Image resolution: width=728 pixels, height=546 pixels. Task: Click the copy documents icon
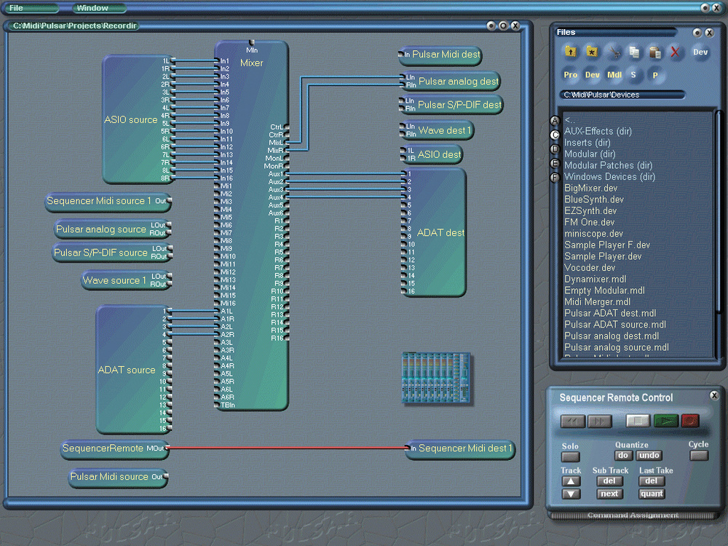coord(634,52)
